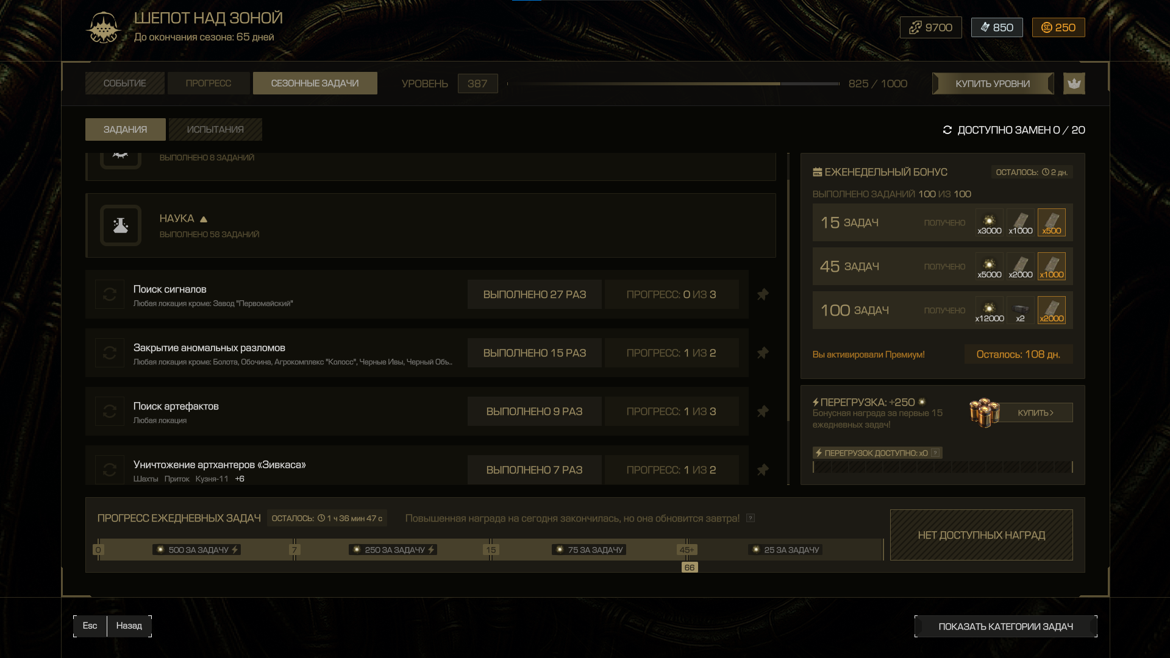The height and width of the screenshot is (658, 1170).
Task: Click the x2000 reward icon in 45 tasks row
Action: tap(1020, 266)
